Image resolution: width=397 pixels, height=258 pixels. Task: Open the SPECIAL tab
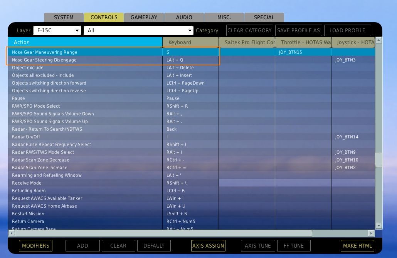pos(264,17)
